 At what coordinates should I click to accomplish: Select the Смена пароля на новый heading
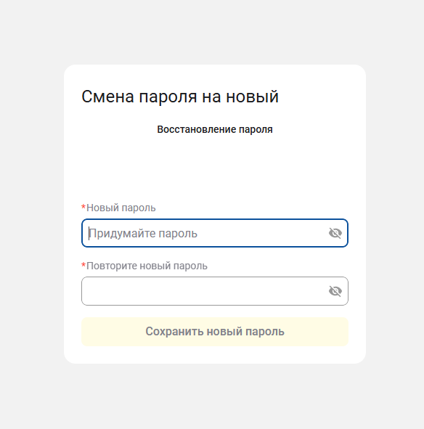point(180,97)
